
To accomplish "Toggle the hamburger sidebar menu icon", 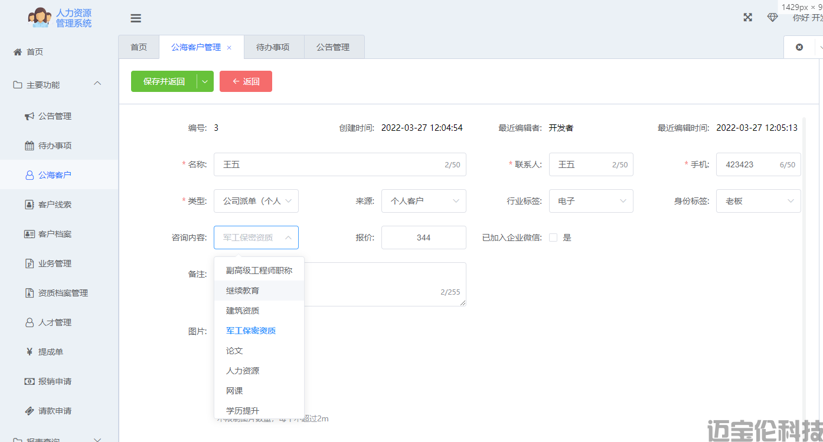I will click(136, 18).
